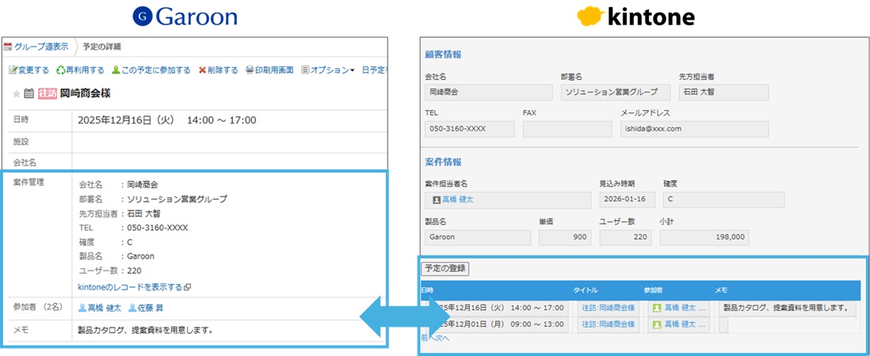The image size is (870, 356).
Task: Click the 変更する link
Action: (33, 70)
